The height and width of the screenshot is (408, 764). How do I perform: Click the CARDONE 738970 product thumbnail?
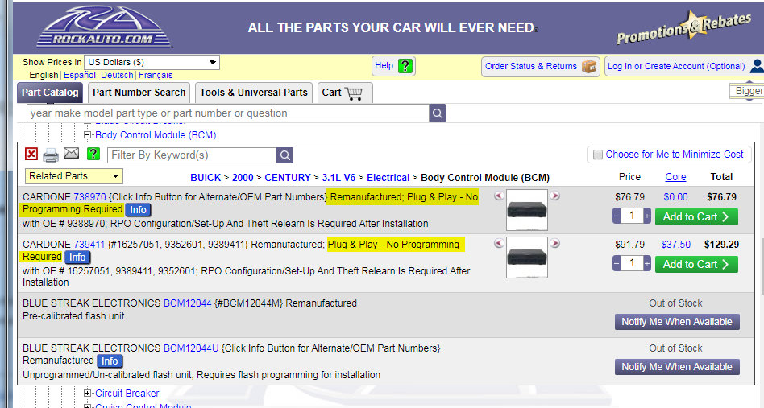point(527,209)
